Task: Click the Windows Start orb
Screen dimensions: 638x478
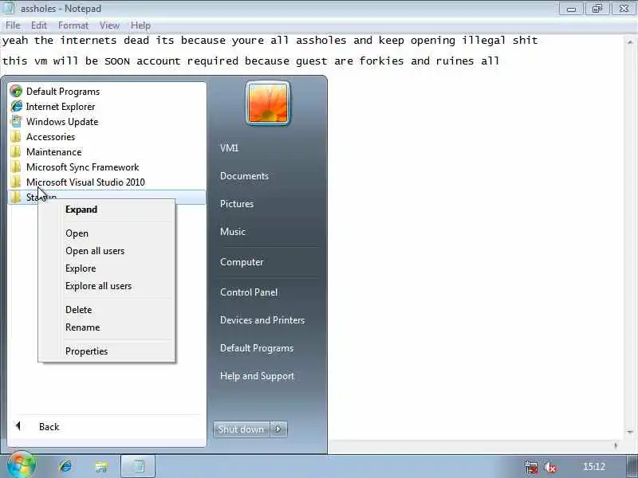Action: coord(21,465)
